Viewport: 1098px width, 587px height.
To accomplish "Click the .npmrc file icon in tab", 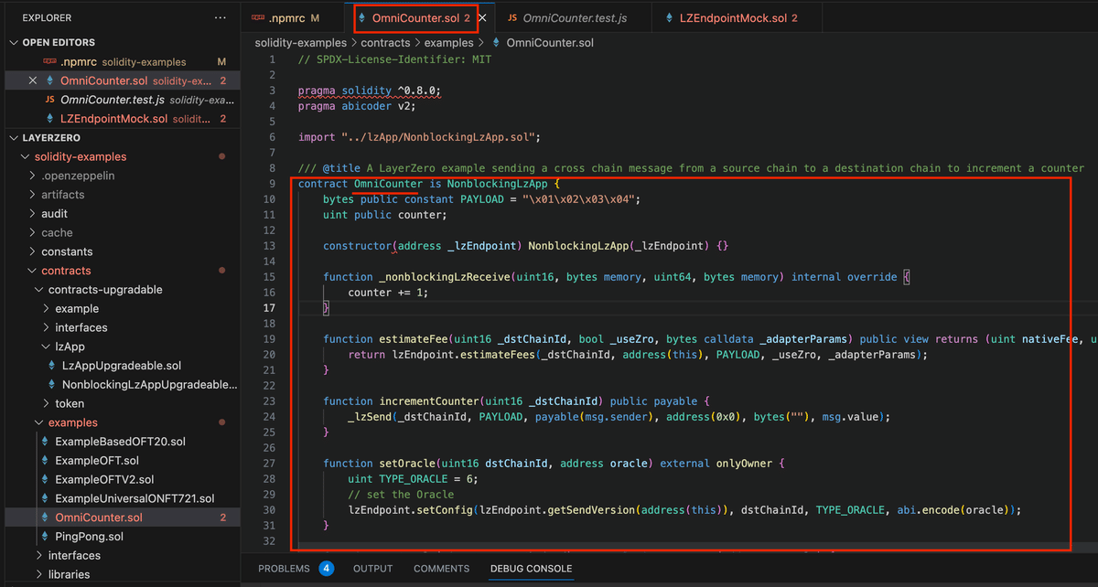I will tap(257, 17).
